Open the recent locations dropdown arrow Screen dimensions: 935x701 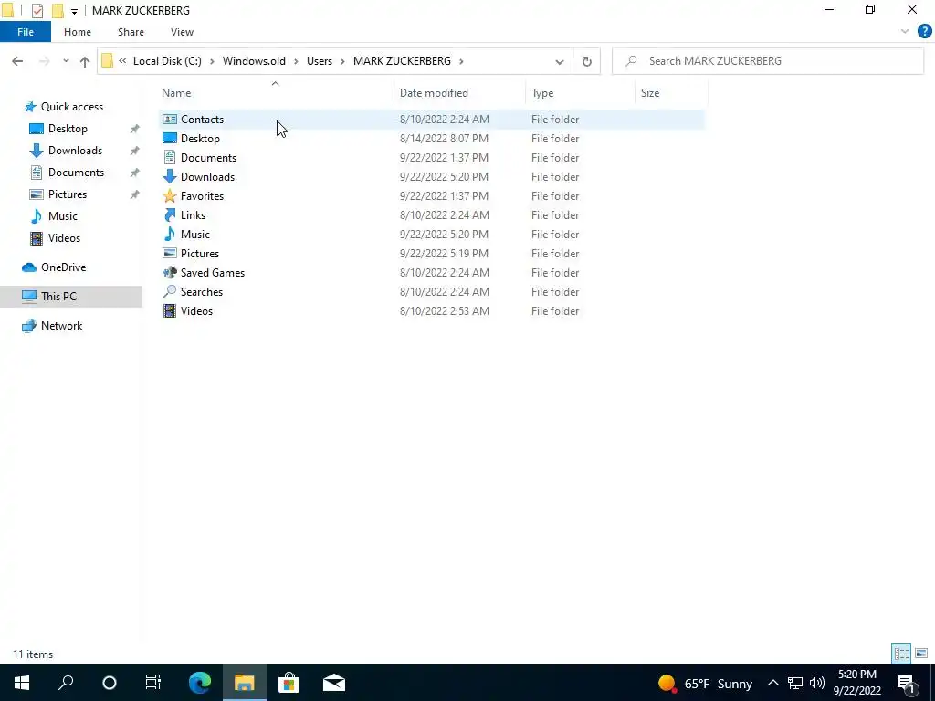click(x=66, y=61)
